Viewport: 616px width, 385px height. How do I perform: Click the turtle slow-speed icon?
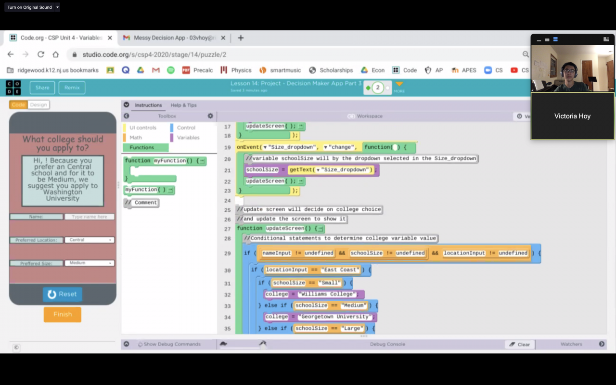224,344
